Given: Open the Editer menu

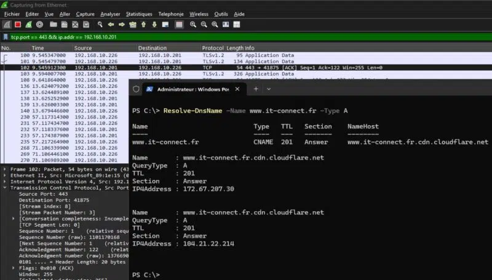Looking at the screenshot, I should [32, 14].
